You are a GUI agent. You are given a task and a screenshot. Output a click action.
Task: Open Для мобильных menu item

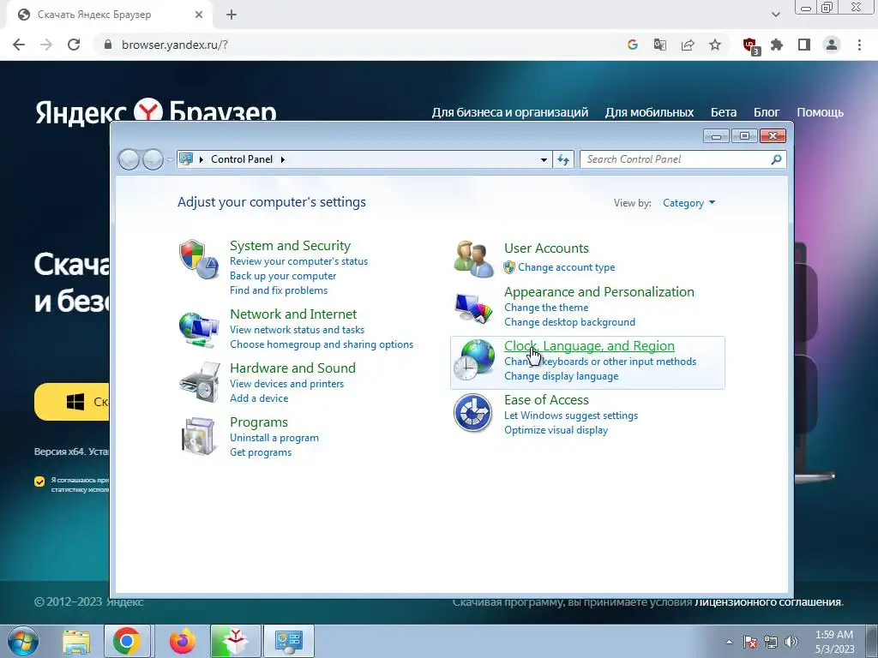tap(649, 112)
